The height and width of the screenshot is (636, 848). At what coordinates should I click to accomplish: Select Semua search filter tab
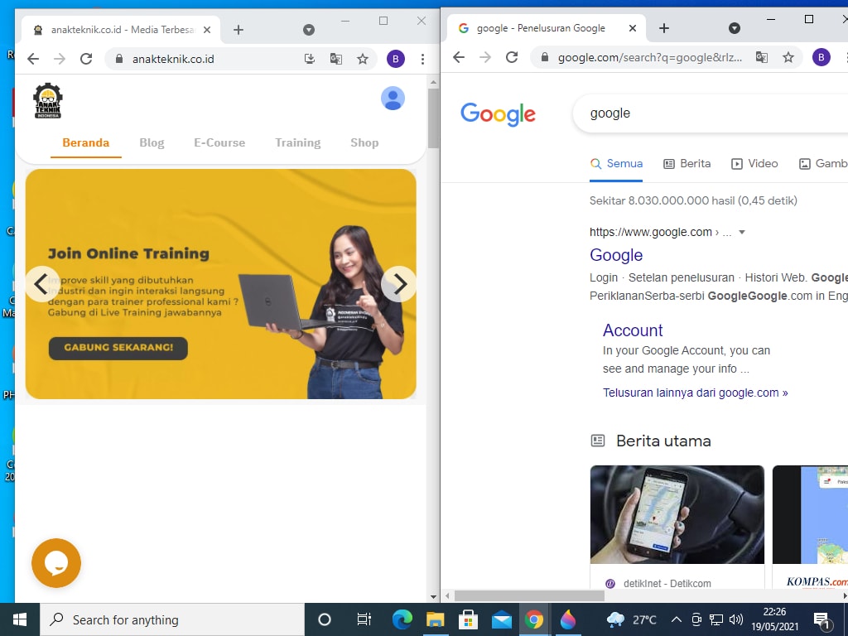pos(616,164)
